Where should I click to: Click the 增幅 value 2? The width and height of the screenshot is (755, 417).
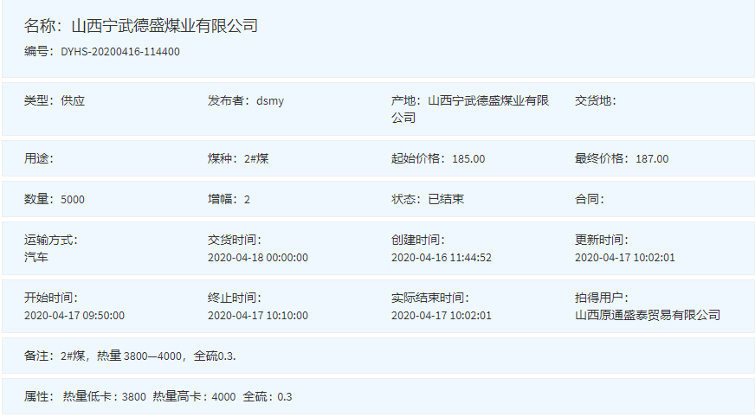pyautogui.click(x=247, y=200)
